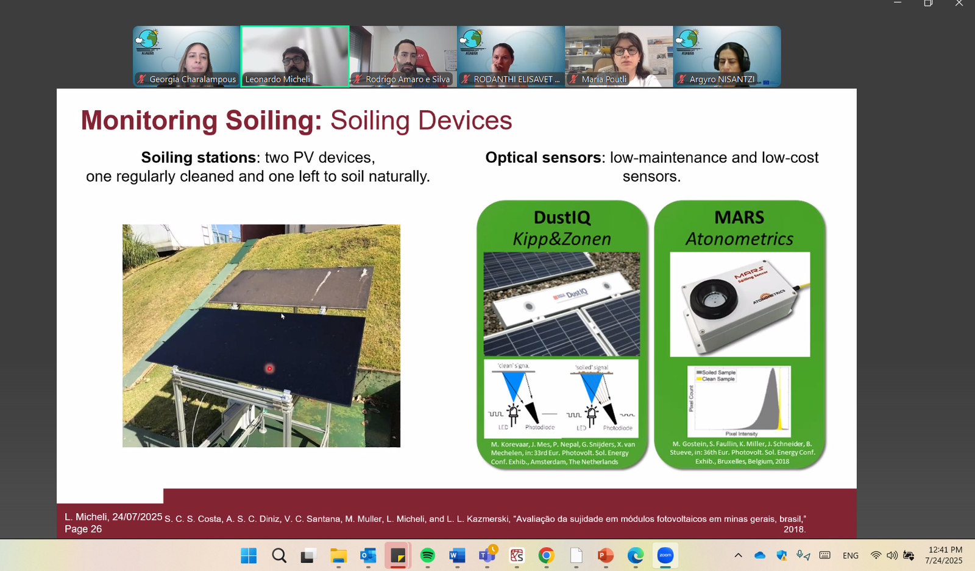Click the Zoom icon in the taskbar

pos(665,555)
